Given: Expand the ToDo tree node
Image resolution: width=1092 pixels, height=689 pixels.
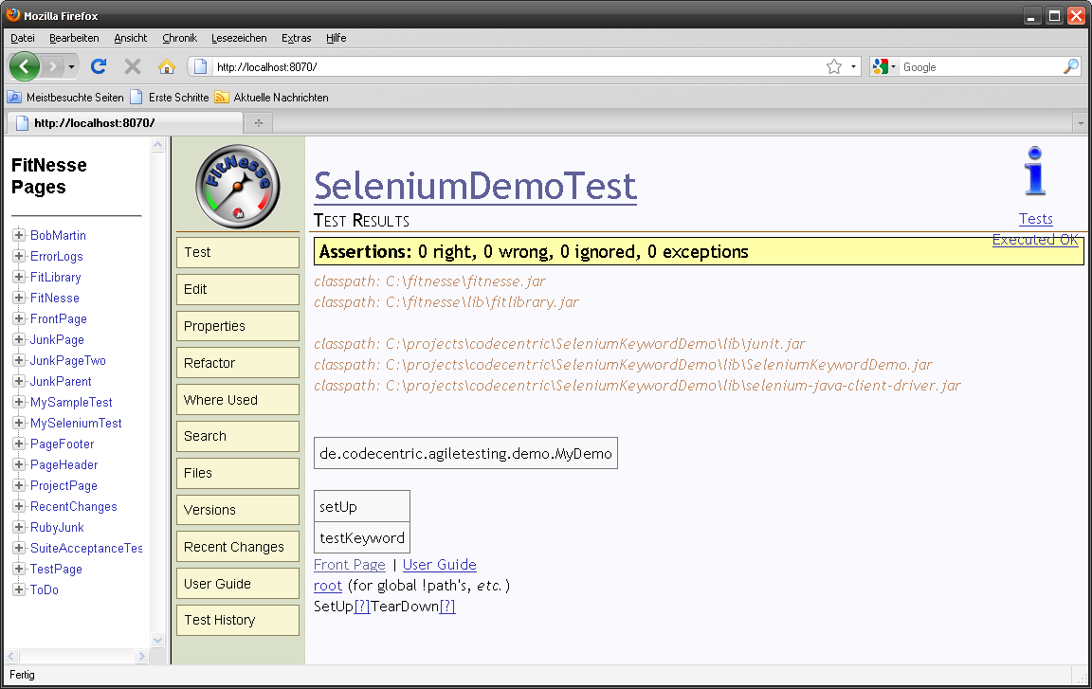Looking at the screenshot, I should pos(20,590).
